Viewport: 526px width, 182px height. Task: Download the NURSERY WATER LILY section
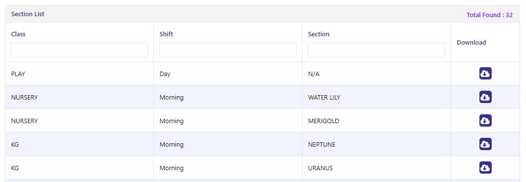point(485,97)
